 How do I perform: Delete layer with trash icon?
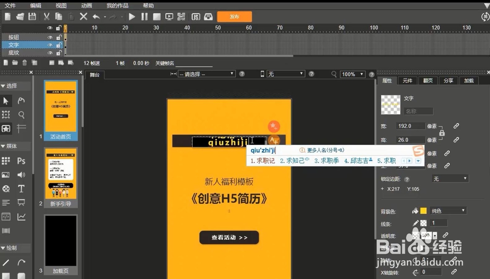pos(24,63)
